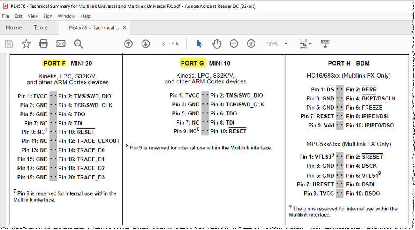The image size is (415, 230).
Task: Click 'Pin 20: TRACE_D3' in Port F
Action: (x=81, y=177)
